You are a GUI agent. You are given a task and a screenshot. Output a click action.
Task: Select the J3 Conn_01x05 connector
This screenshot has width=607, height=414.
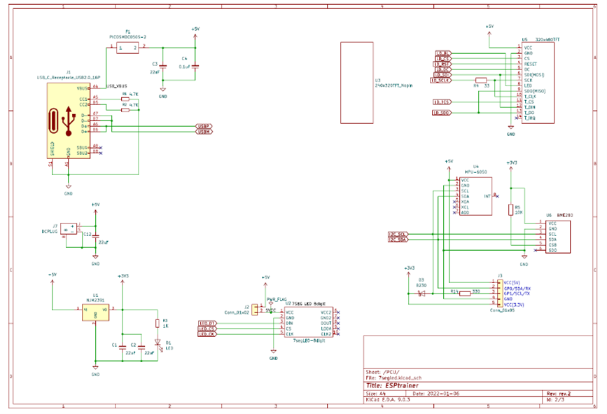tap(499, 294)
